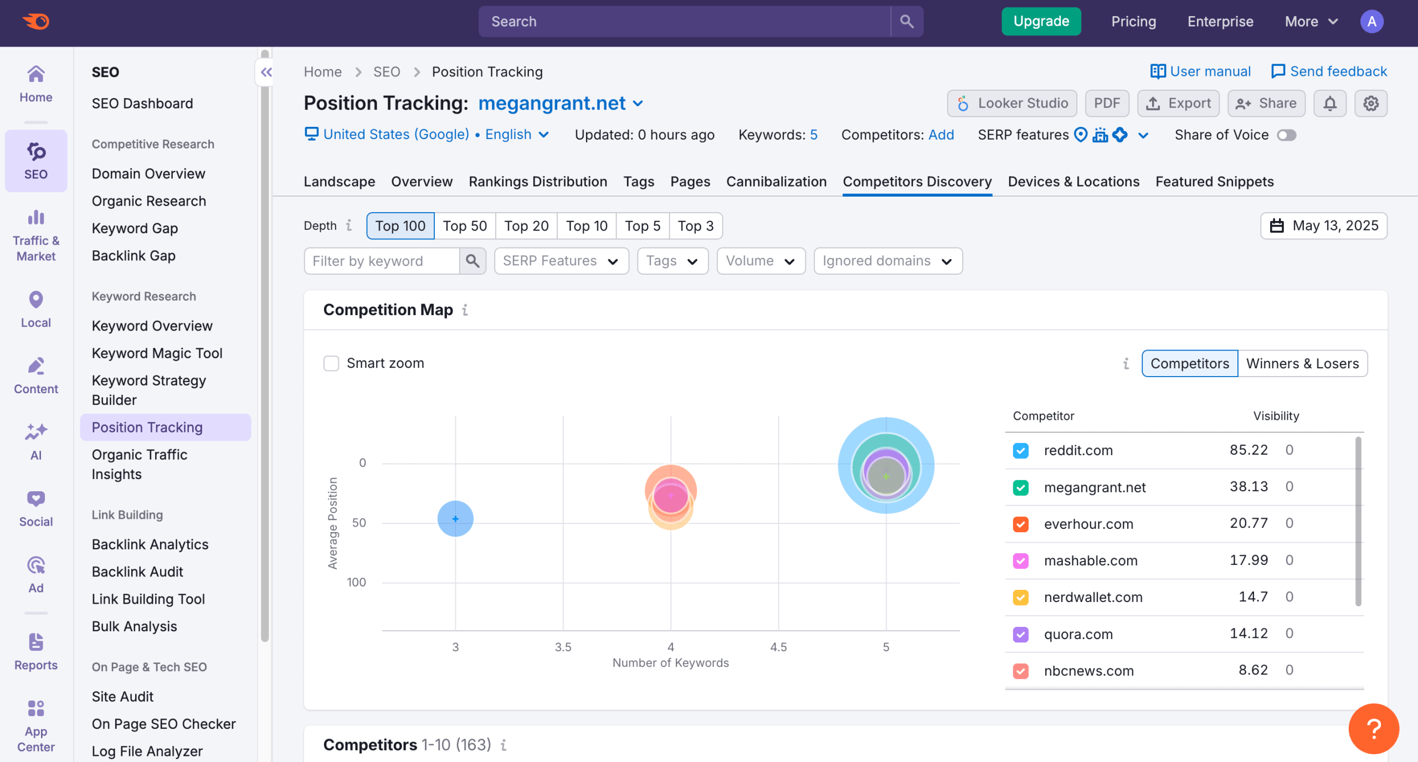The height and width of the screenshot is (762, 1418).
Task: Click the Export button
Action: click(1178, 104)
